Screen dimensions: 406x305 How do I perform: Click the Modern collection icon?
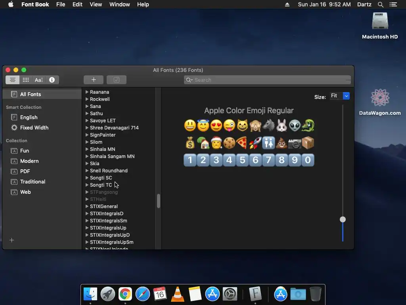pyautogui.click(x=14, y=161)
